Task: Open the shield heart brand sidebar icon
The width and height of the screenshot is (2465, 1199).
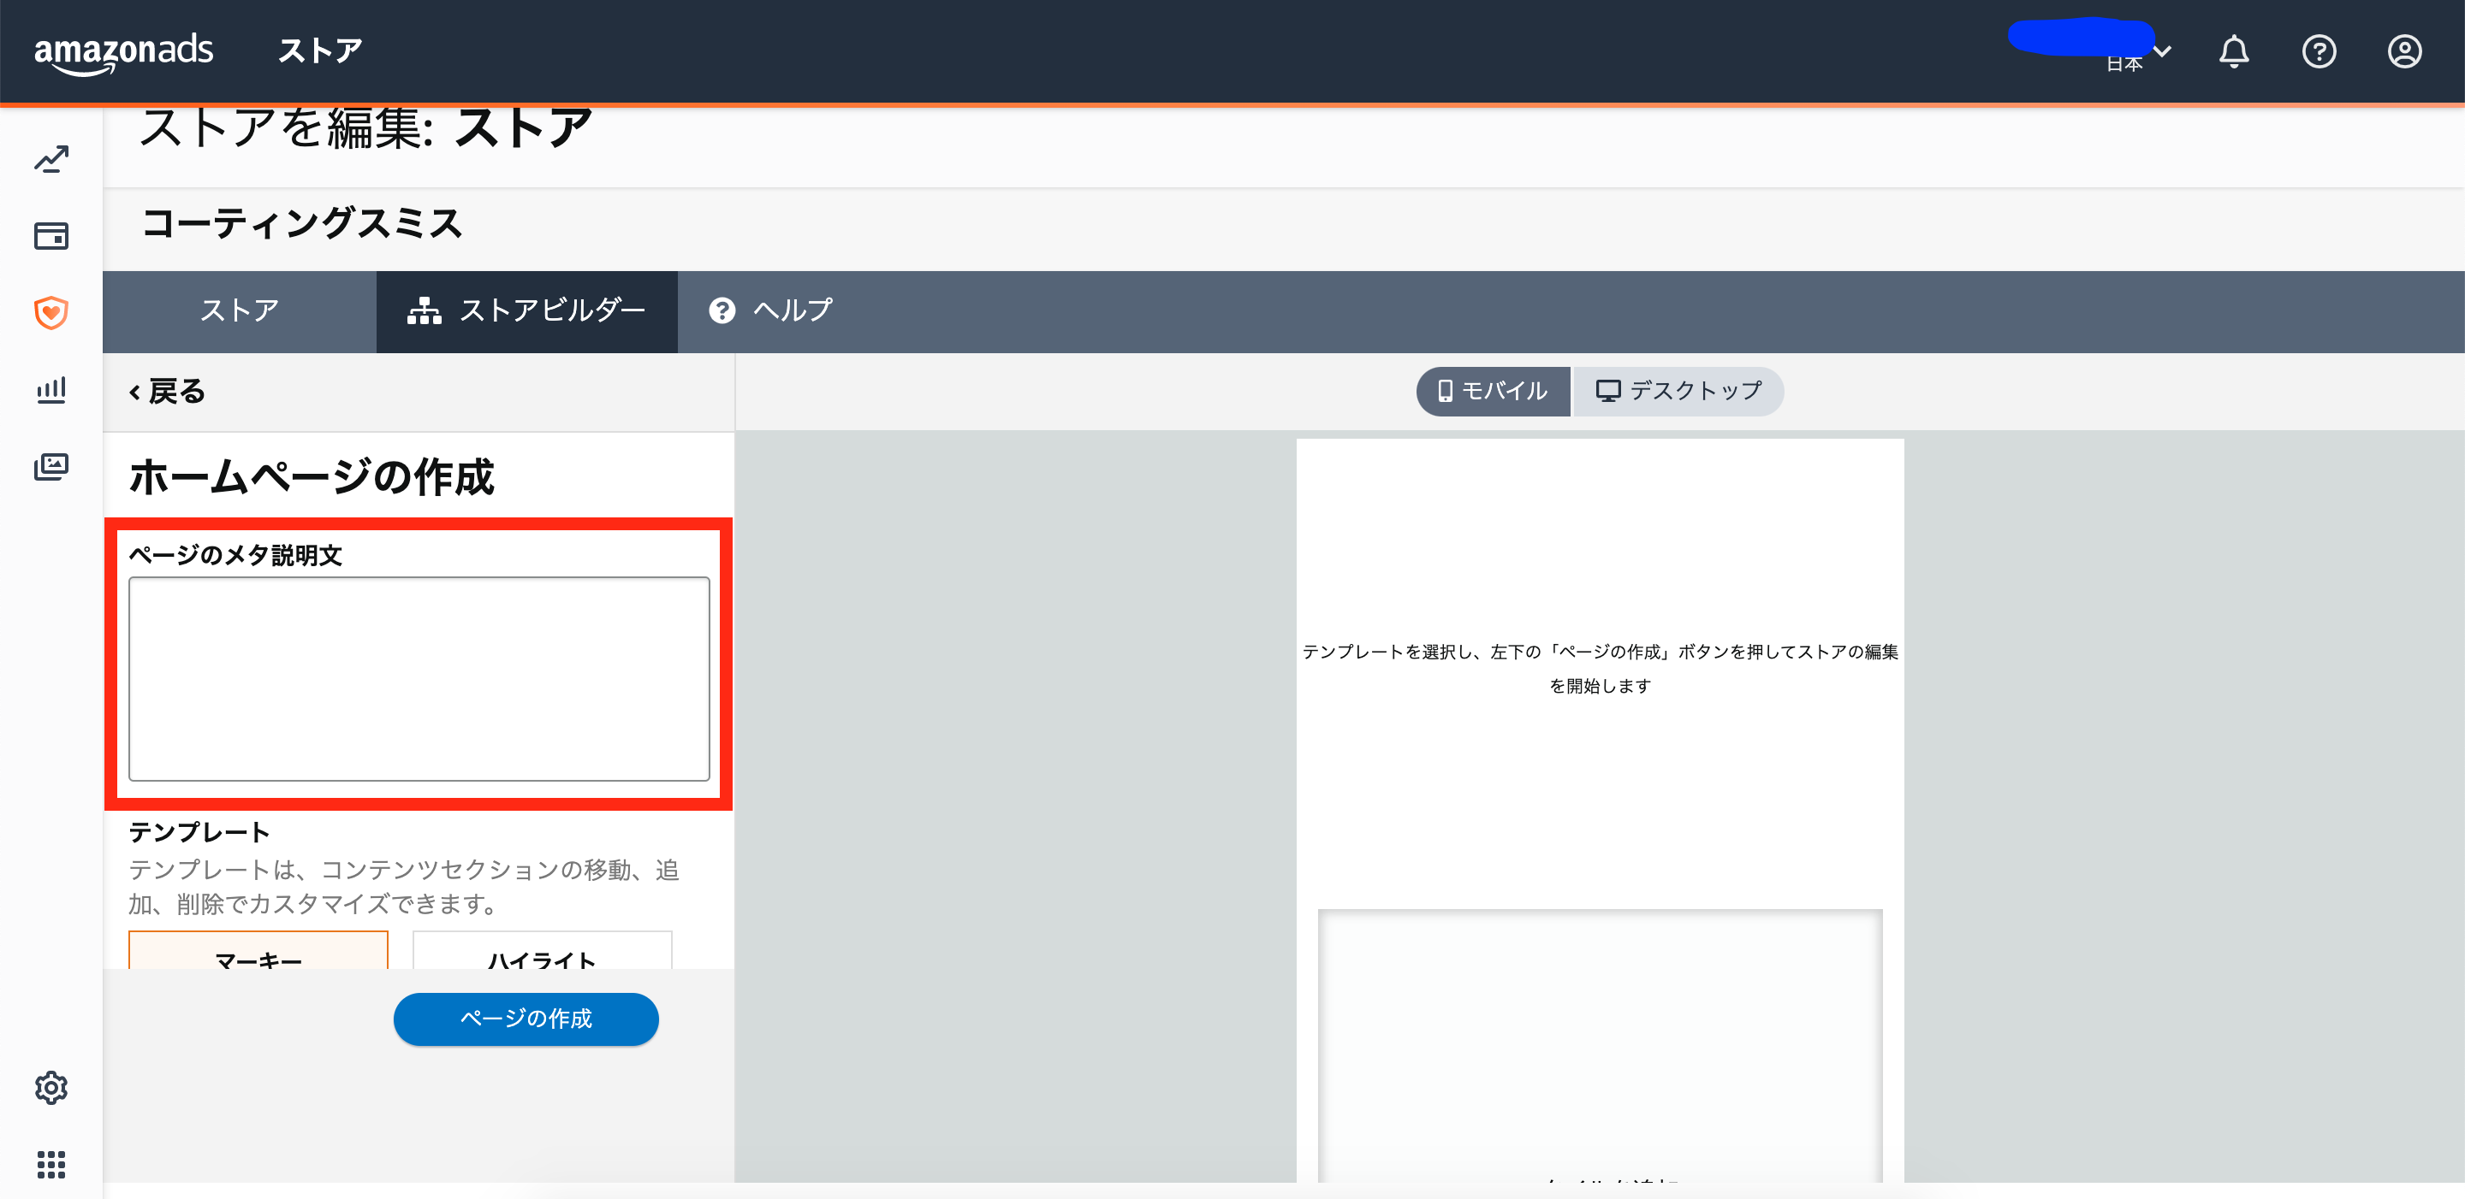Action: pyautogui.click(x=51, y=313)
